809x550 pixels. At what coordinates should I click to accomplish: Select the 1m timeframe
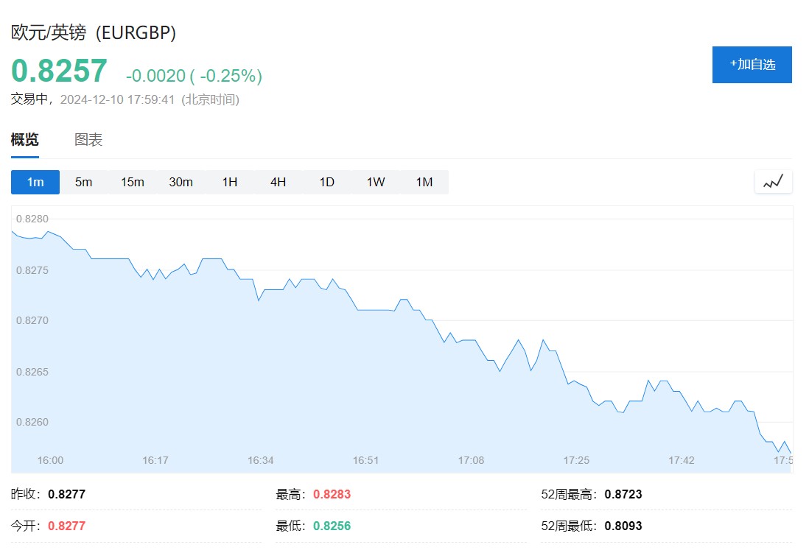pos(35,182)
